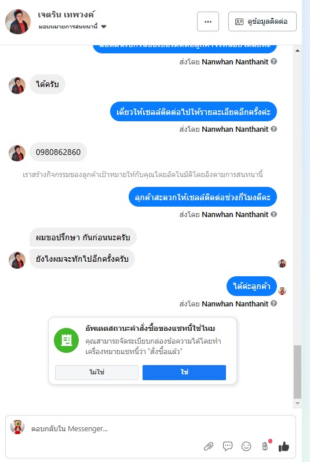This screenshot has width=310, height=462.
Task: Click the ไม่ใช่ decline button
Action: (96, 373)
